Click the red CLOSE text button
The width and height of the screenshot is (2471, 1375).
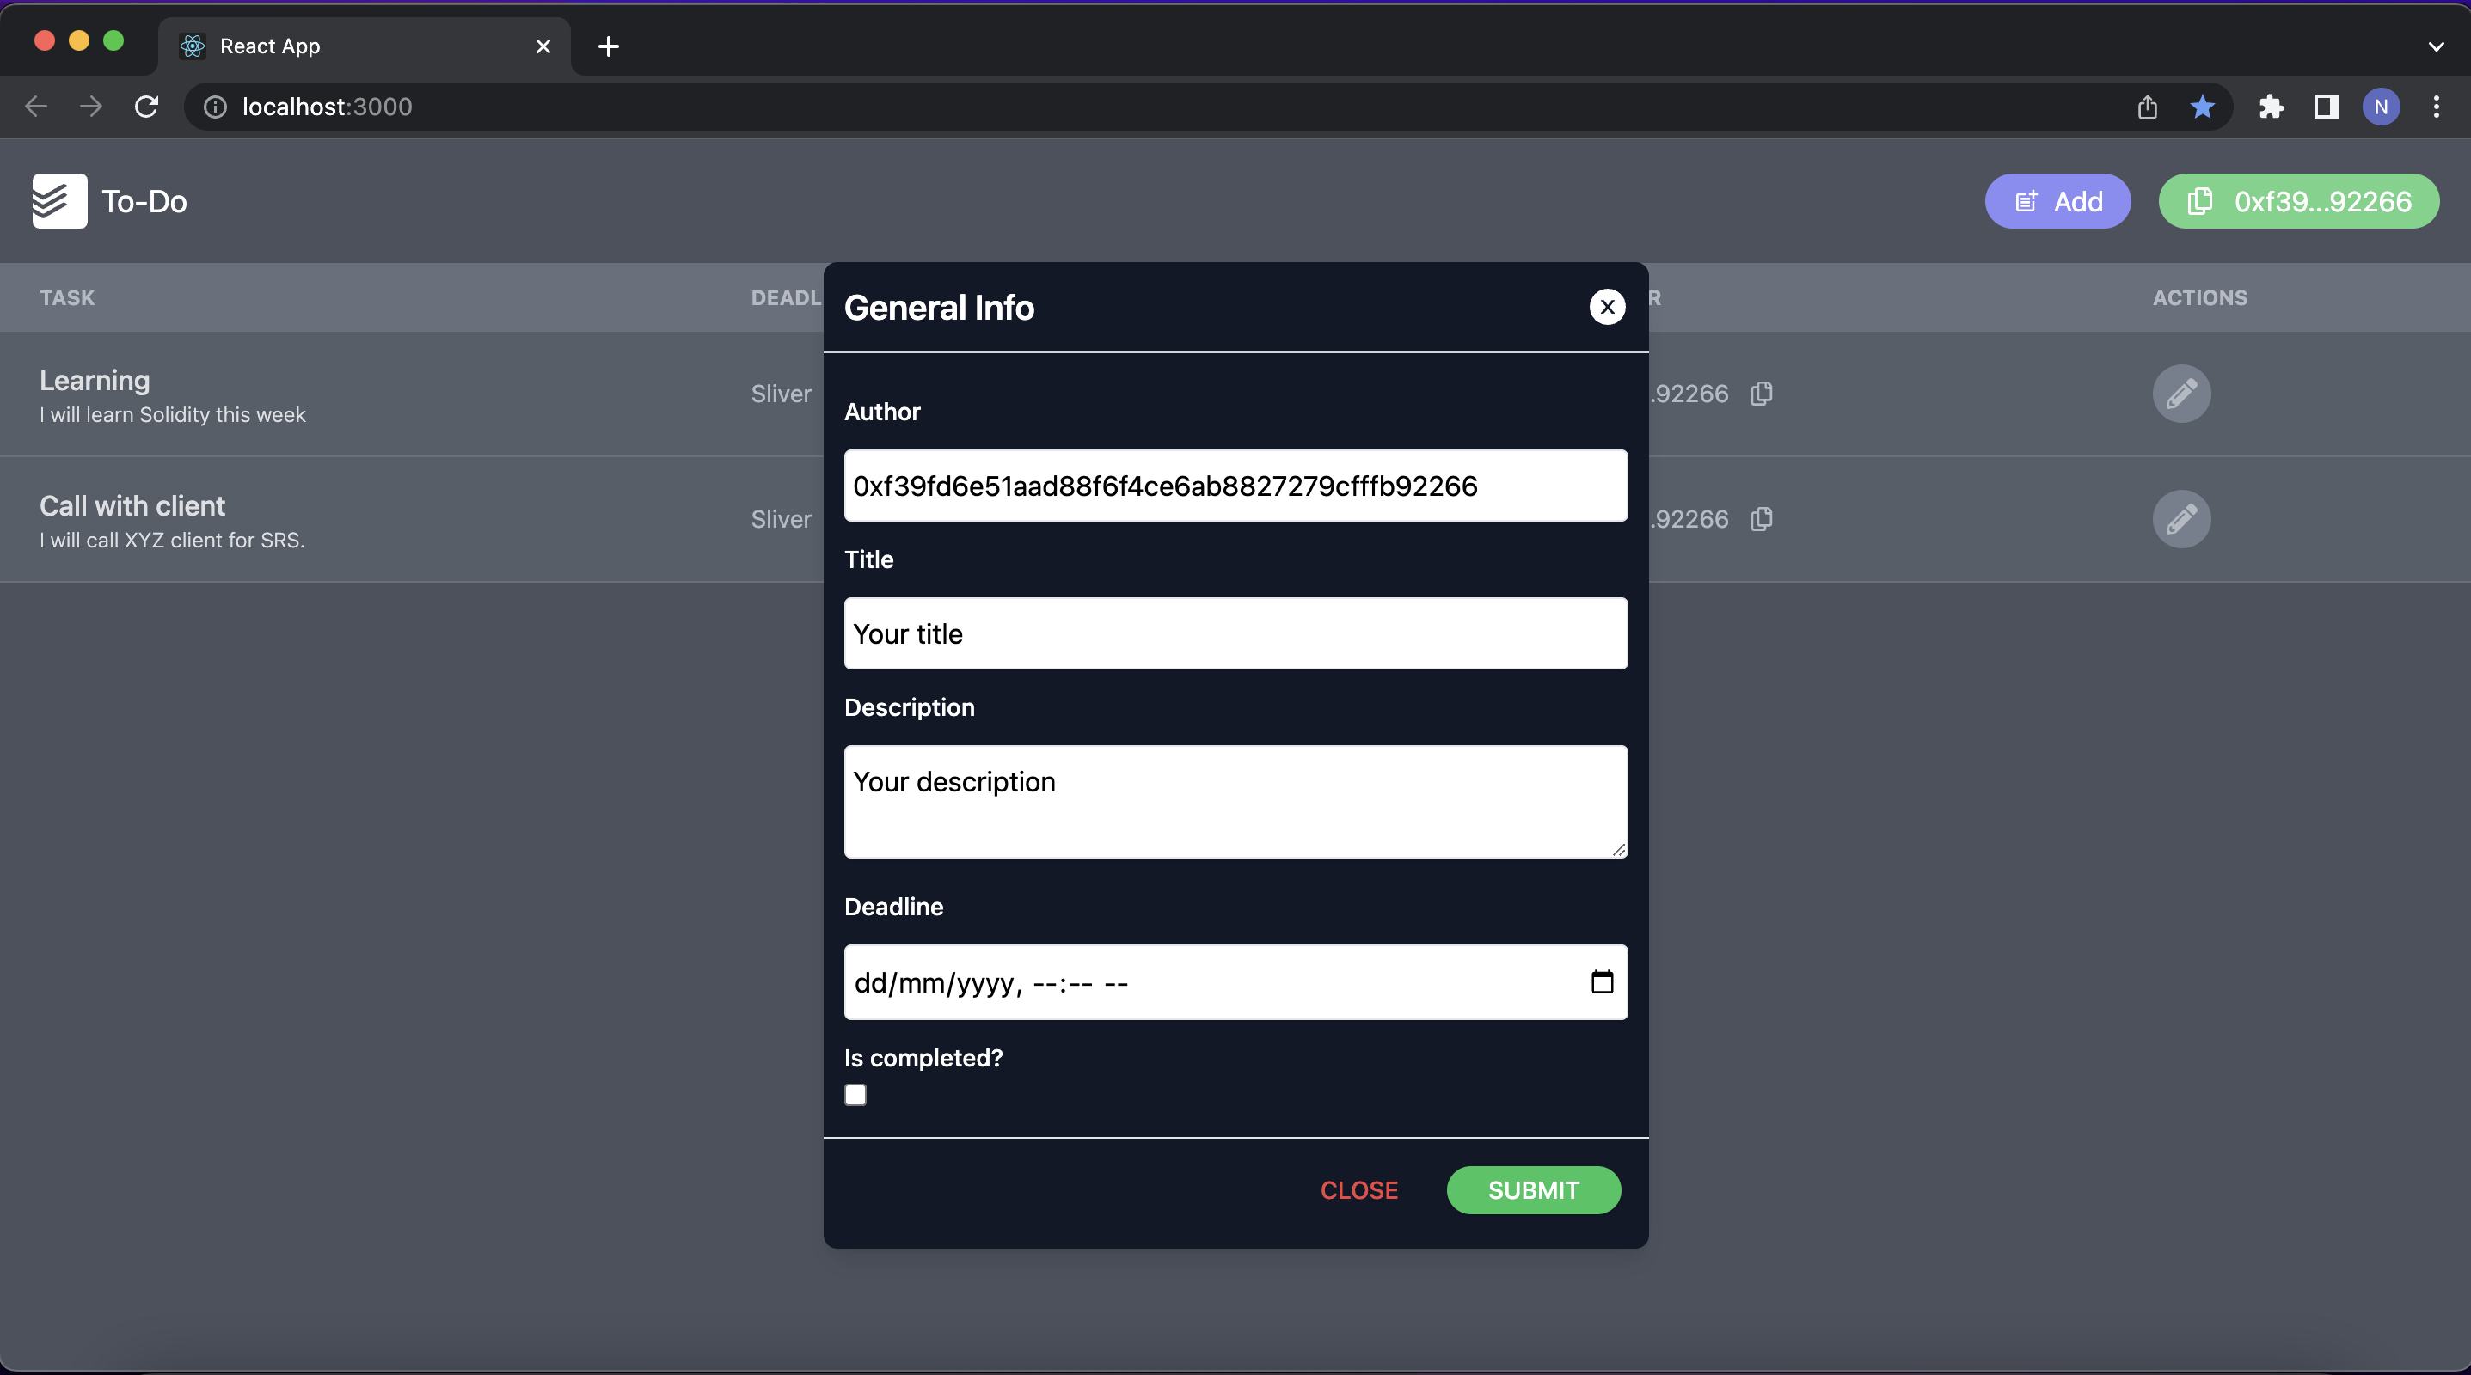coord(1358,1190)
